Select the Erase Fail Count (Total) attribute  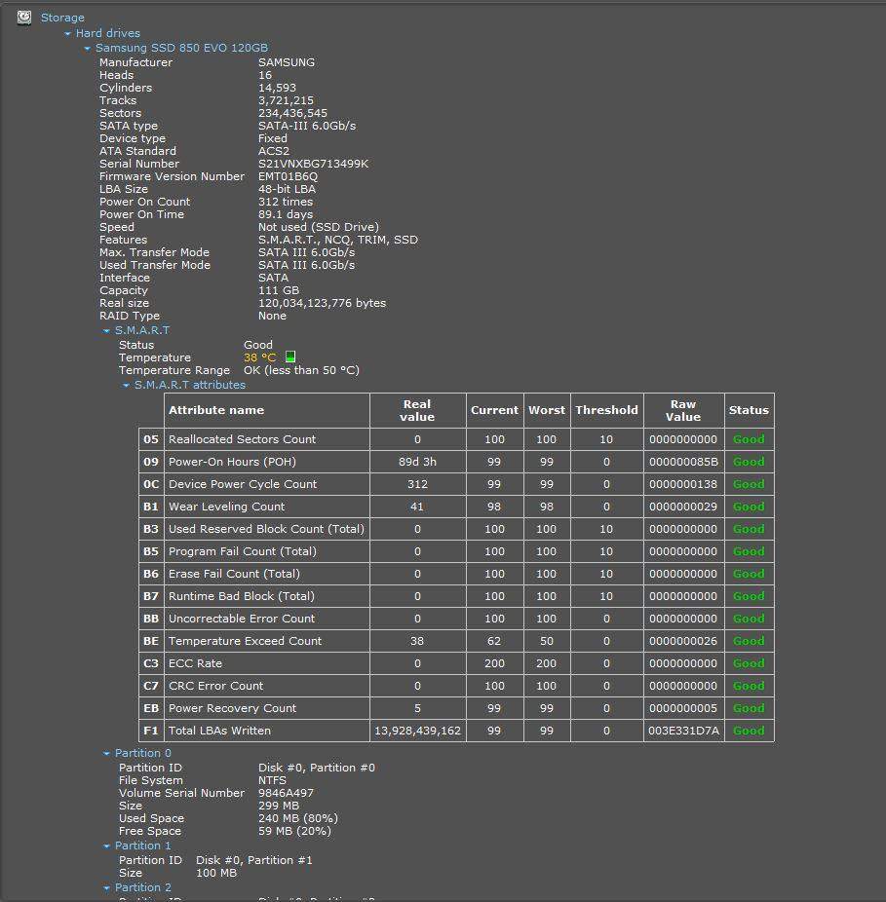234,574
